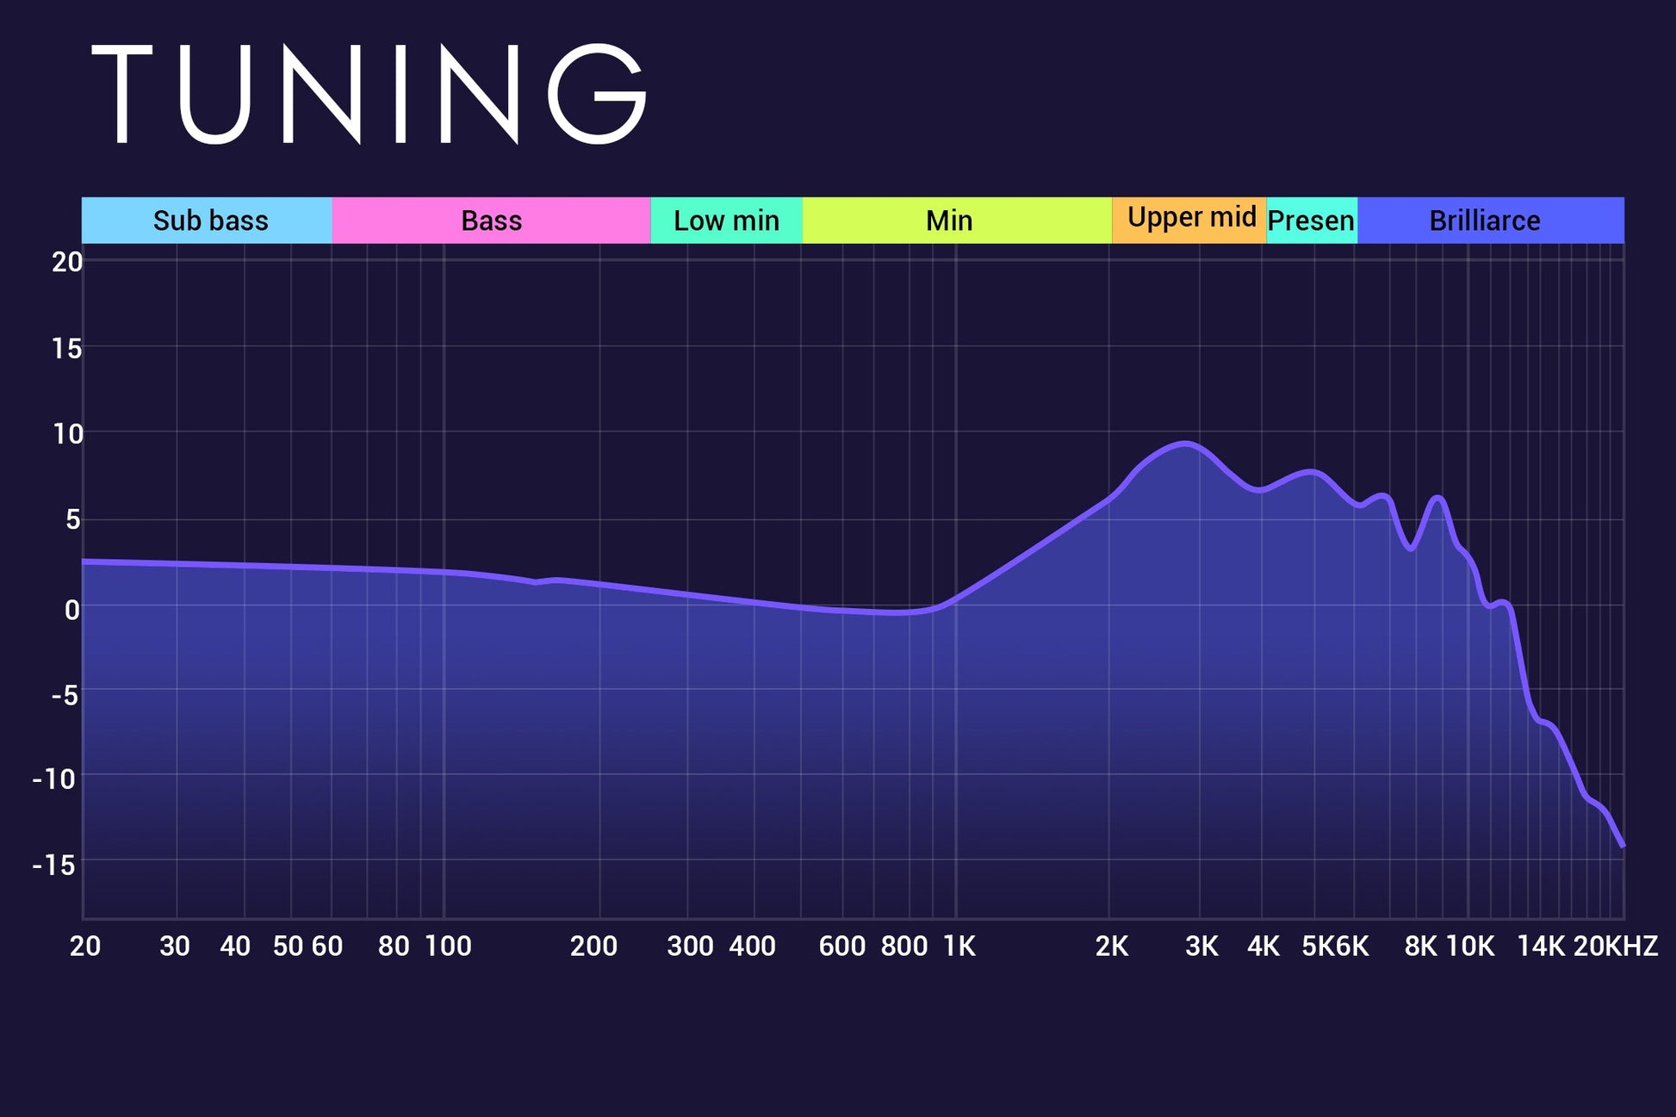Click the orange Upper mid band
This screenshot has height=1117, width=1676.
[x=1191, y=217]
